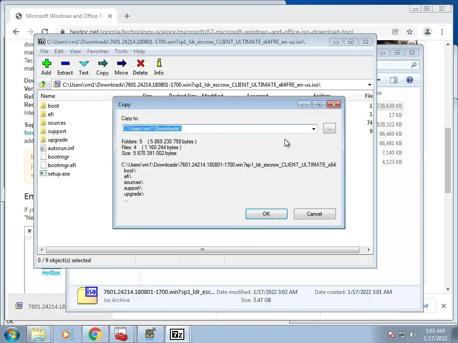The image size is (458, 343).
Task: Switch to Chrome from taskbar
Action: coord(95,334)
